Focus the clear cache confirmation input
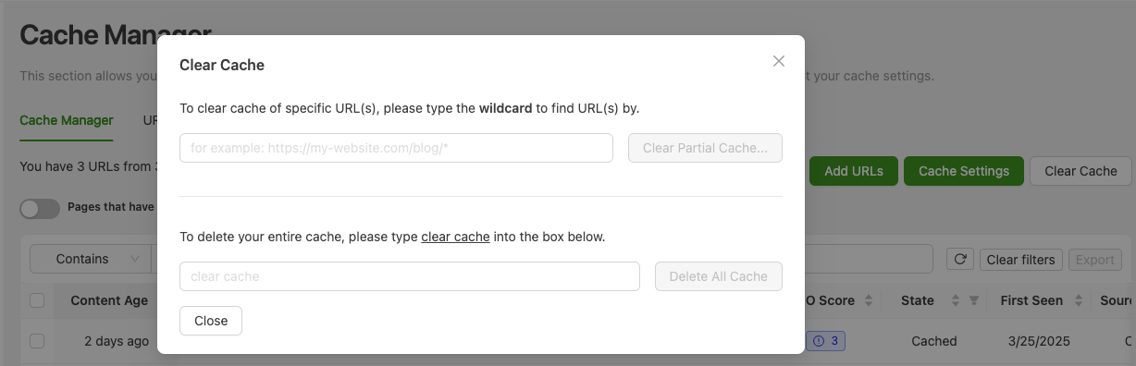Screen dimensions: 1136x366 click(x=410, y=276)
